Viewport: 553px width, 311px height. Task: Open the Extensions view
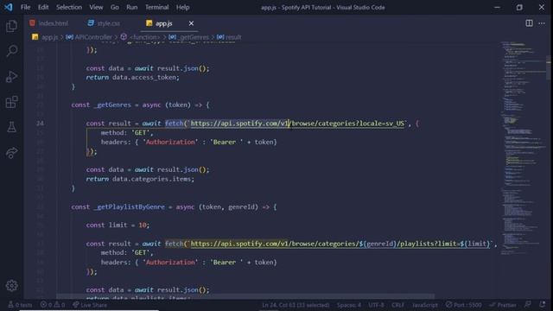coord(11,102)
